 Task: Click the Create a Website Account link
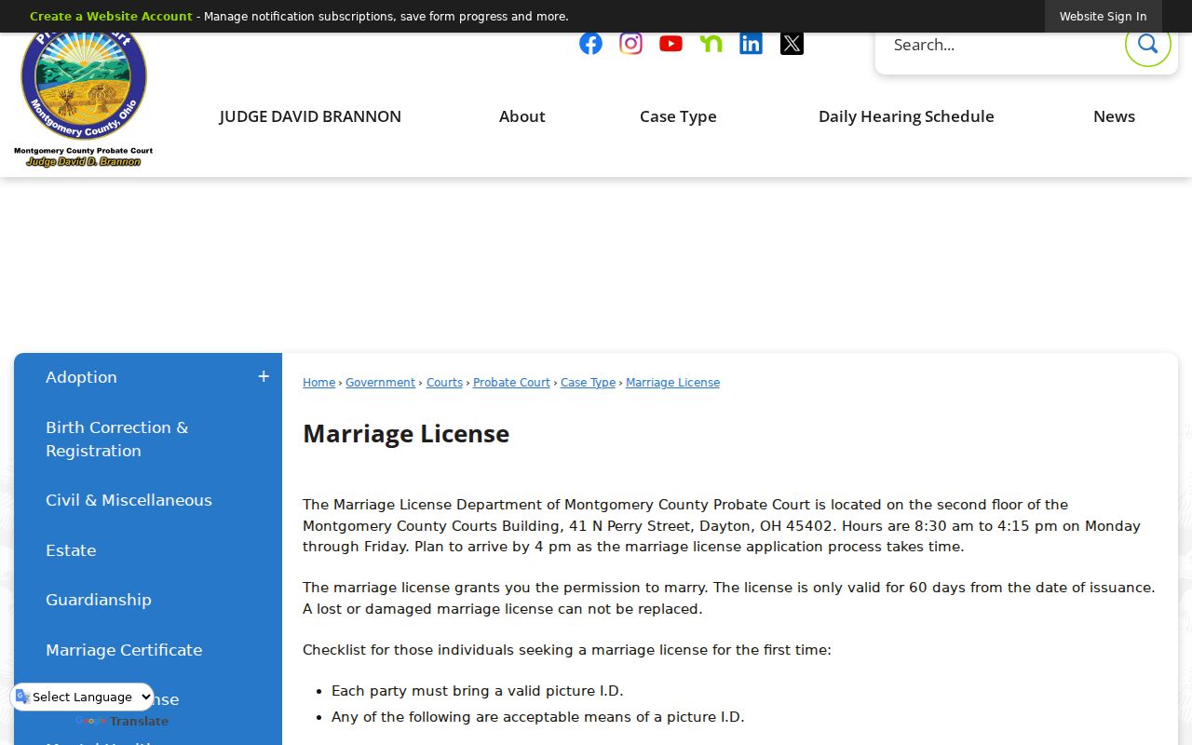tap(111, 17)
